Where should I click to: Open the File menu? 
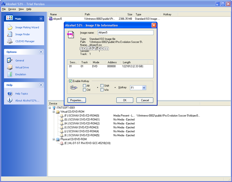coord(4,9)
